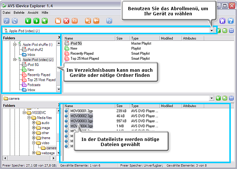Select Podcasts in the device tree
237x169 pixels.
tap(34, 85)
